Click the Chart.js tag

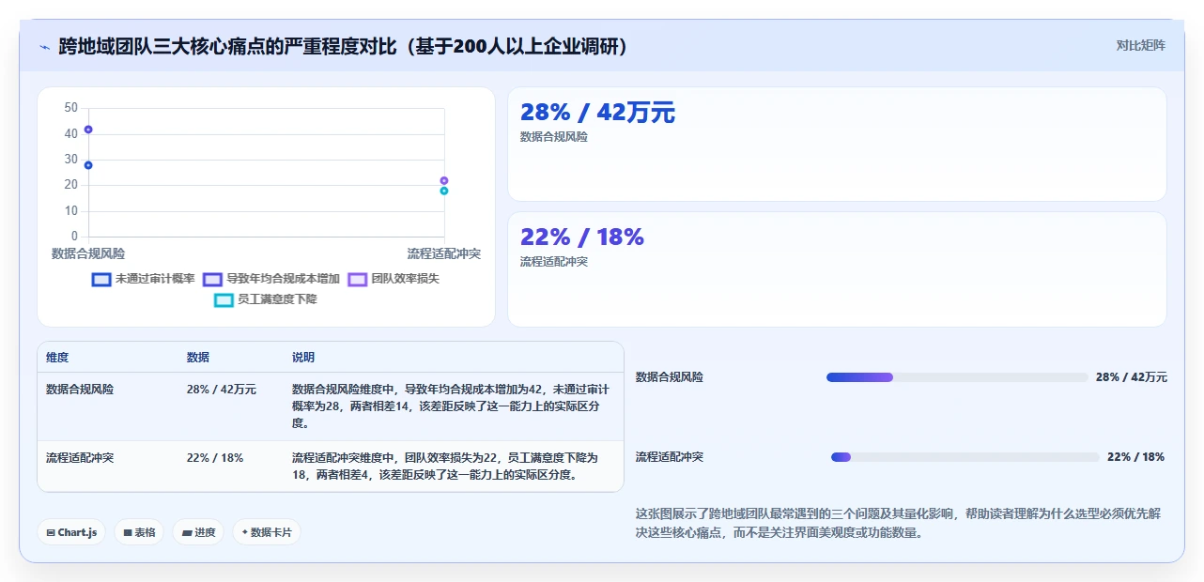click(71, 532)
